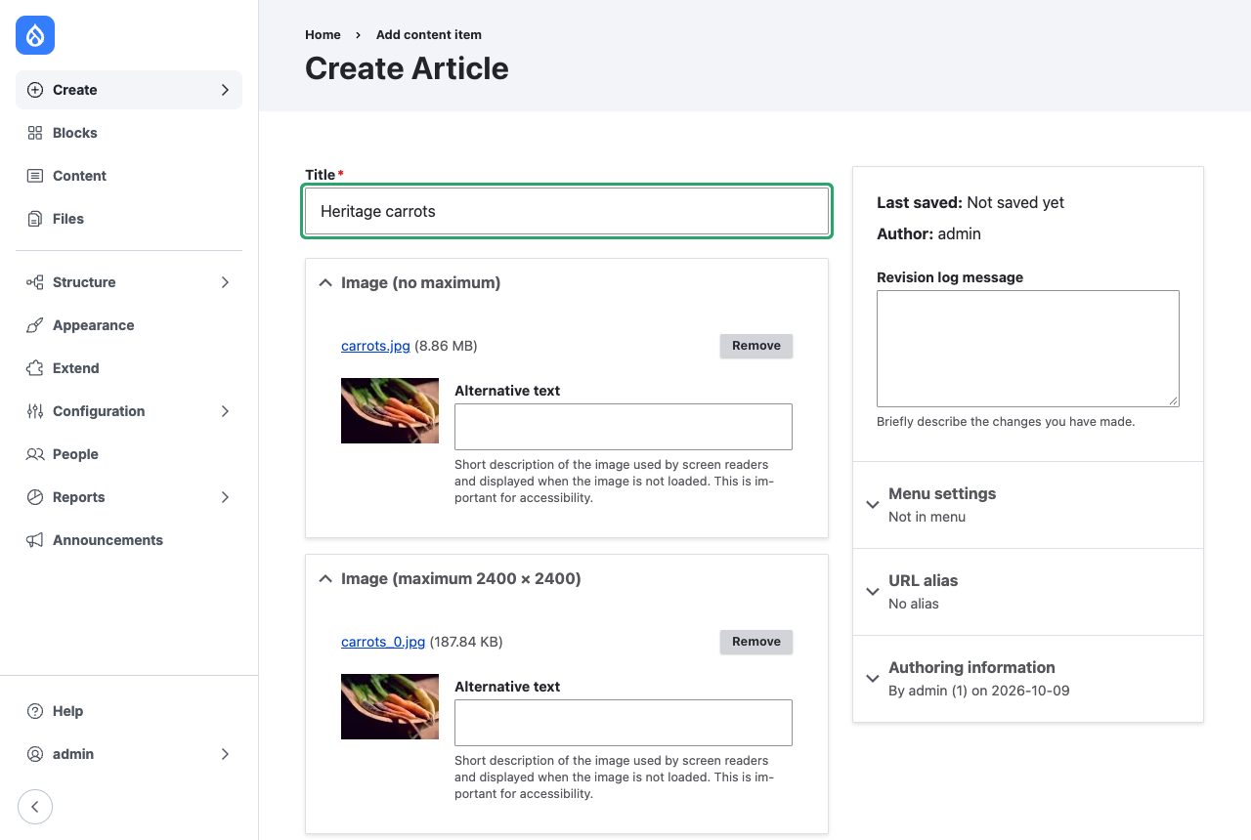
Task: Open the carrots.jpg file link
Action: (375, 346)
